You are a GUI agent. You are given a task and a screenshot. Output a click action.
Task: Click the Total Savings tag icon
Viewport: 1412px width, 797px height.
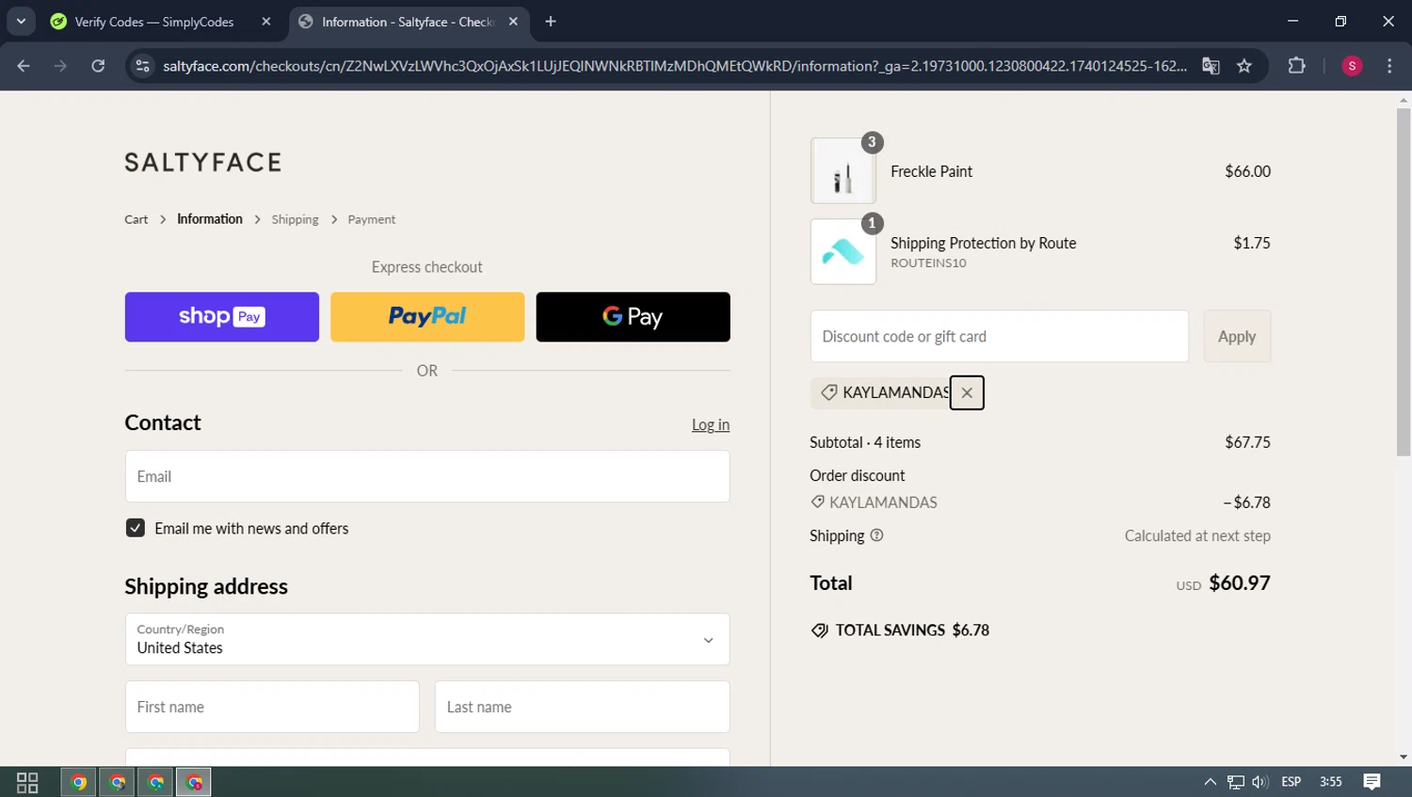pos(820,630)
